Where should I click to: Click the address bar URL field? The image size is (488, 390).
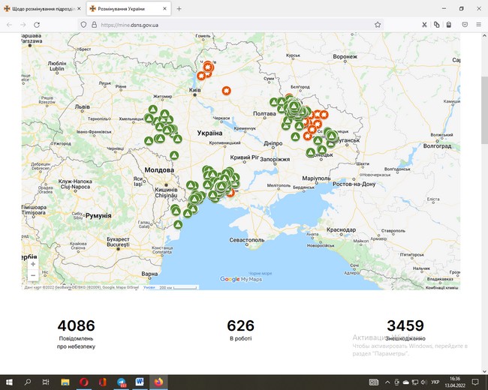(225, 24)
